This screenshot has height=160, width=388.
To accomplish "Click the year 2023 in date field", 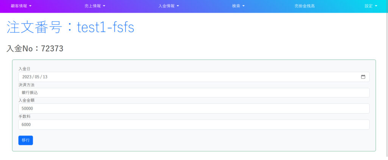I will point(27,77).
